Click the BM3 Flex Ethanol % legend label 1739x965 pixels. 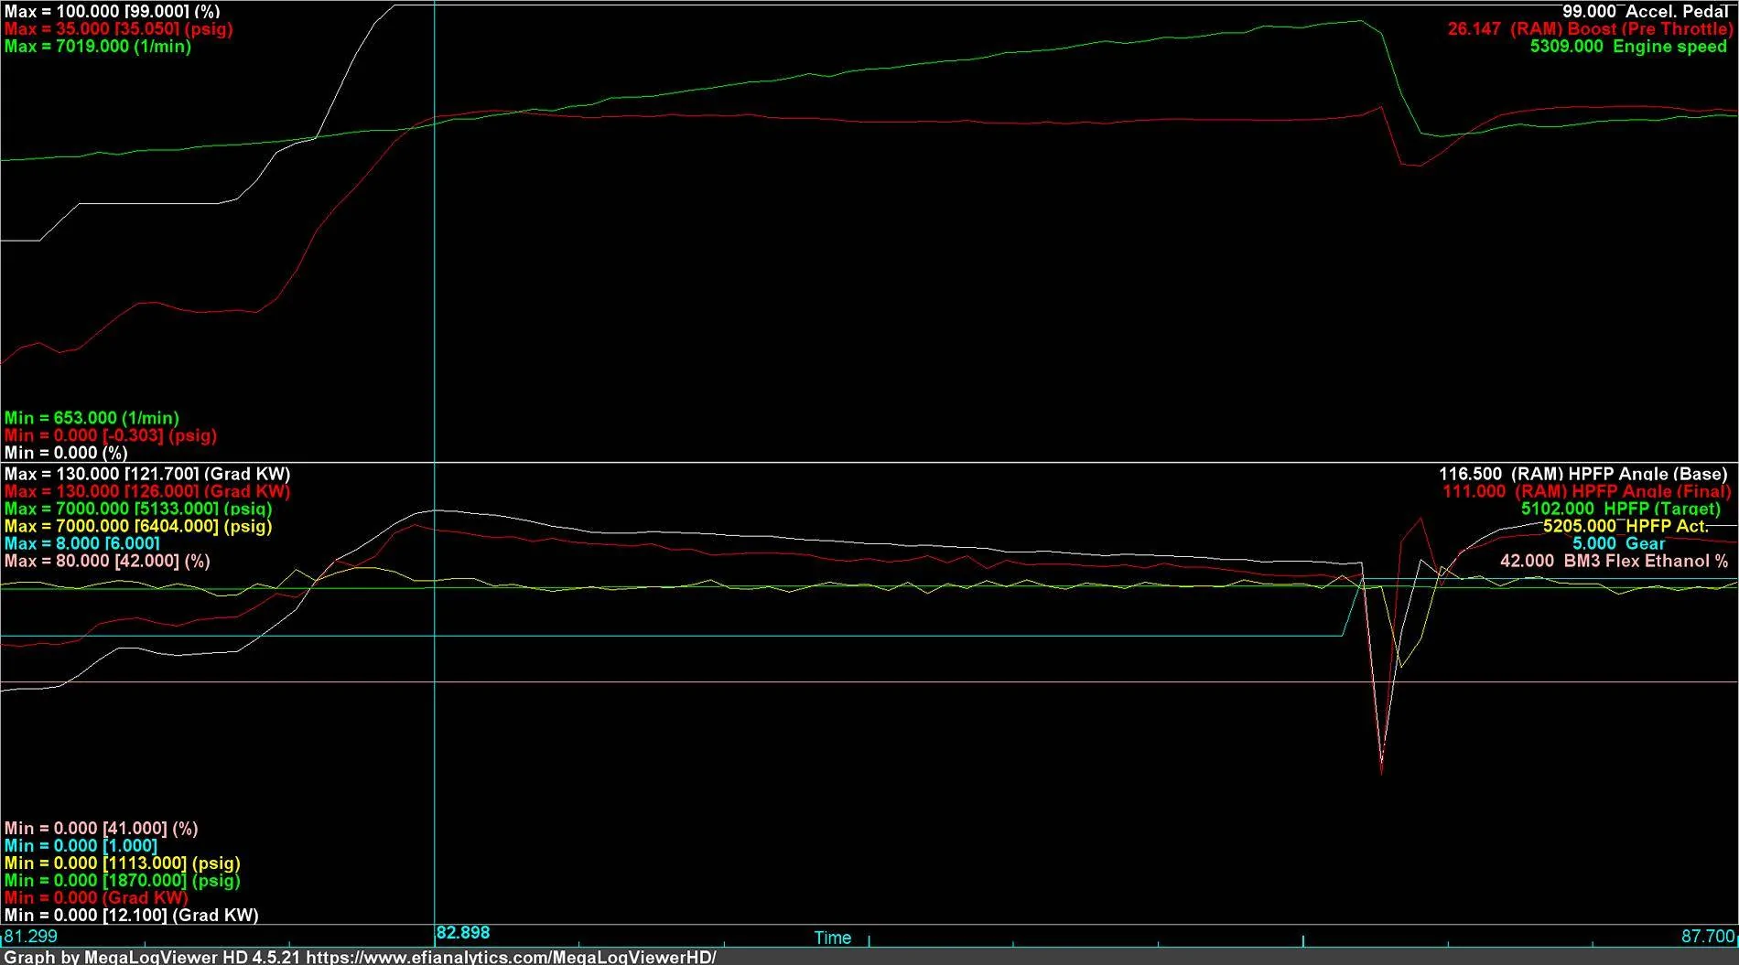pos(1614,562)
